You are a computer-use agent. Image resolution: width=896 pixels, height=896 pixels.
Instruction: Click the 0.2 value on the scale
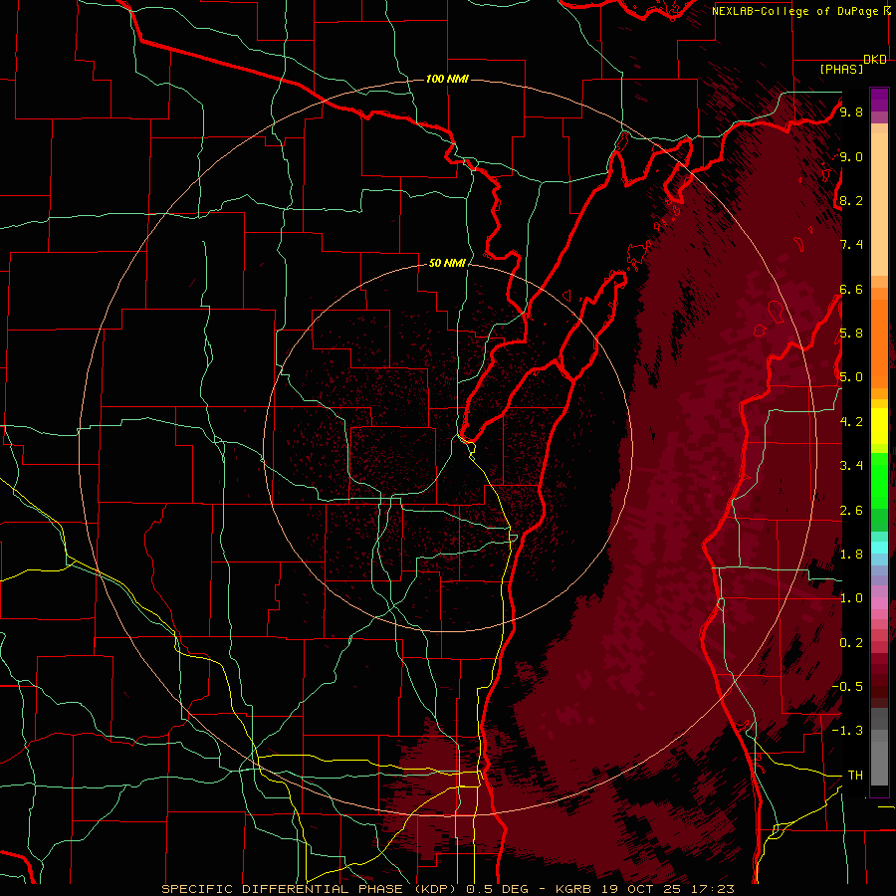click(851, 643)
